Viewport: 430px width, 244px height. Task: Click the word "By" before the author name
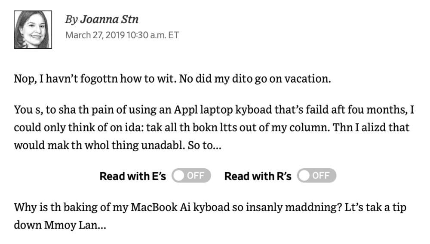[x=71, y=20]
